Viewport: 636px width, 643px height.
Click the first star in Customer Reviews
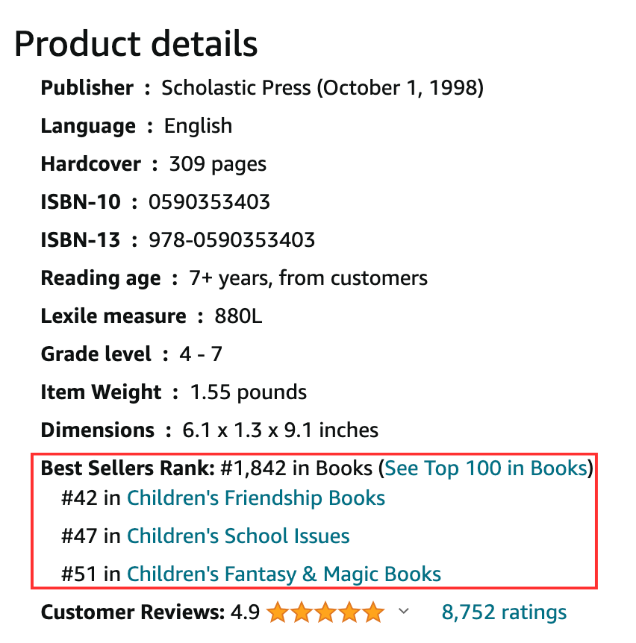278,612
